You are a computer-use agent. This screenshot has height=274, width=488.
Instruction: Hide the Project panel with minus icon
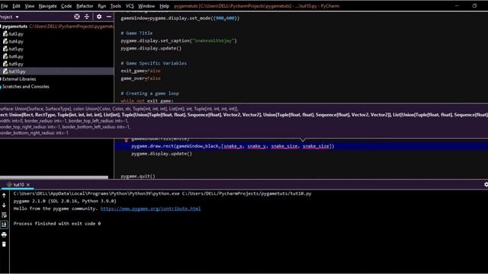point(109,17)
